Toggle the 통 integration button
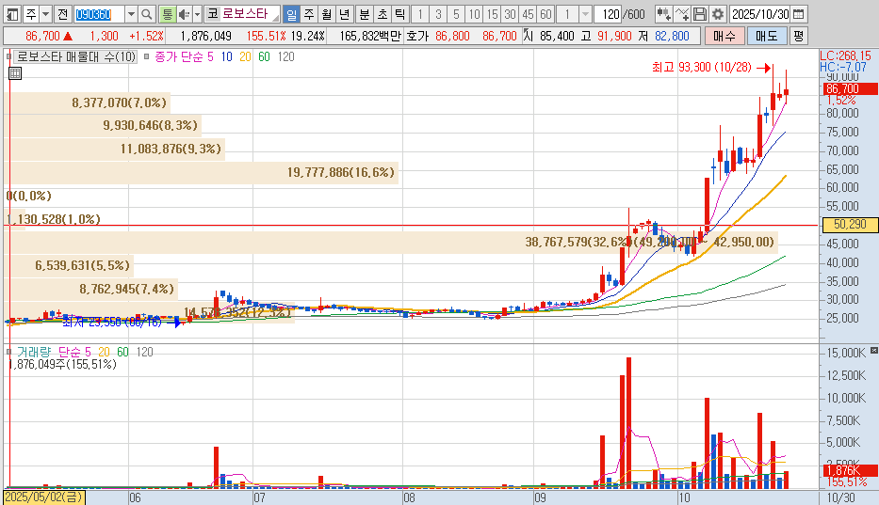Image resolution: width=879 pixels, height=505 pixels. tap(167, 14)
